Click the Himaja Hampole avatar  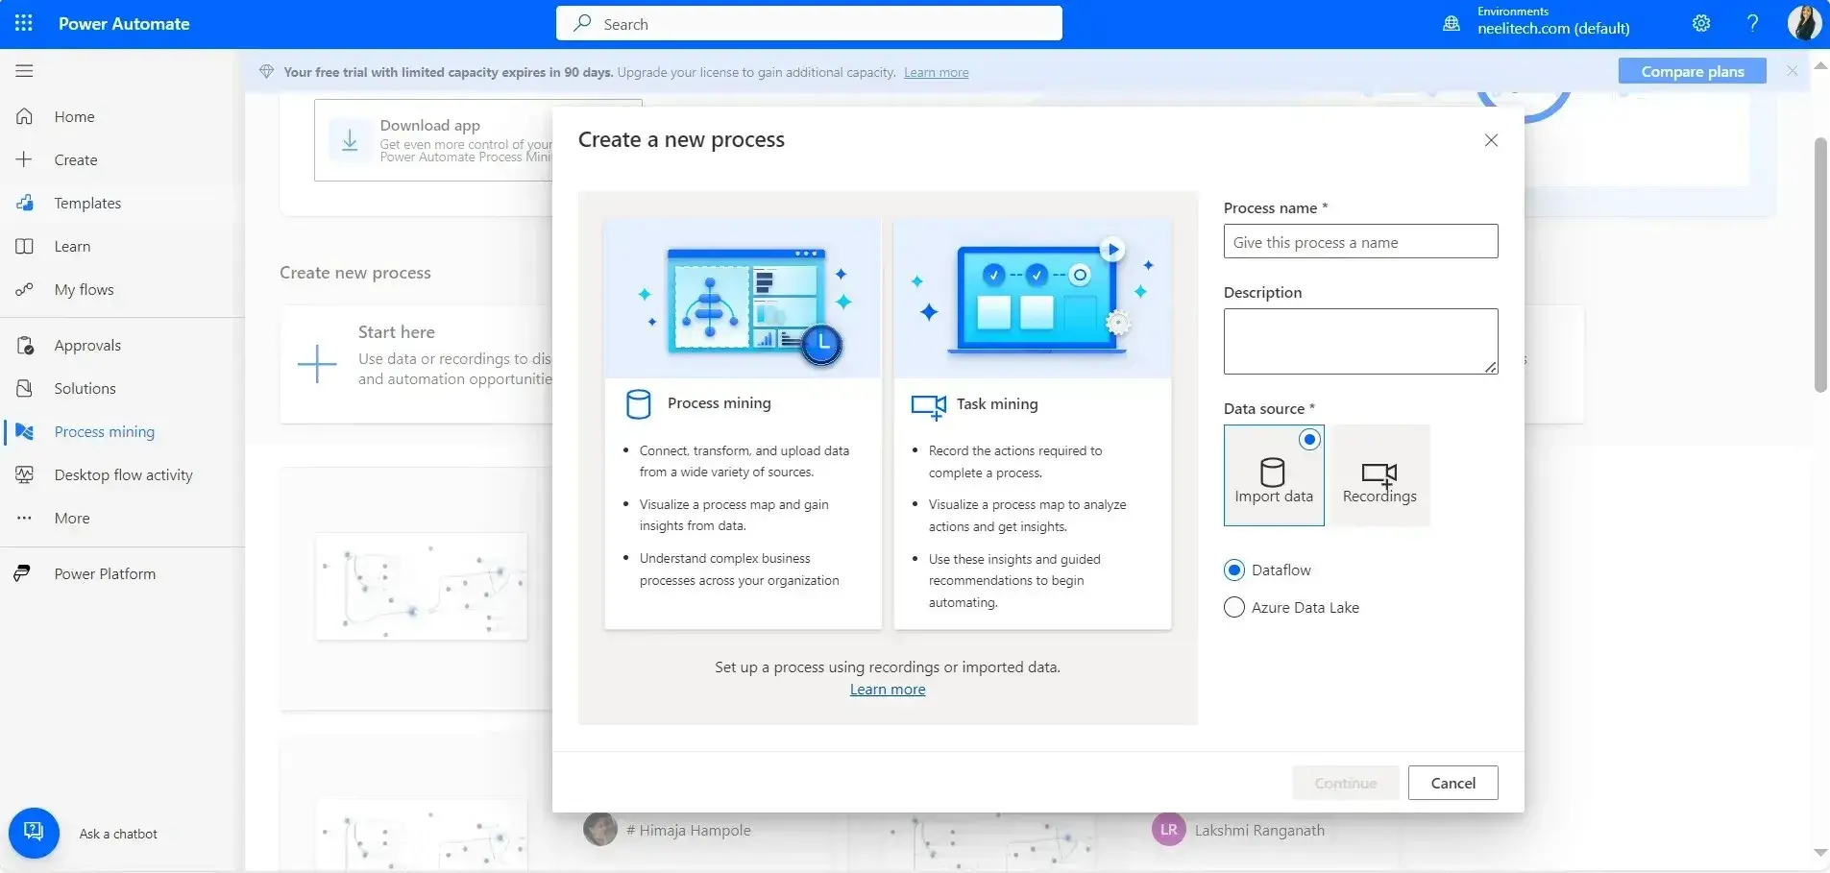[x=600, y=830]
